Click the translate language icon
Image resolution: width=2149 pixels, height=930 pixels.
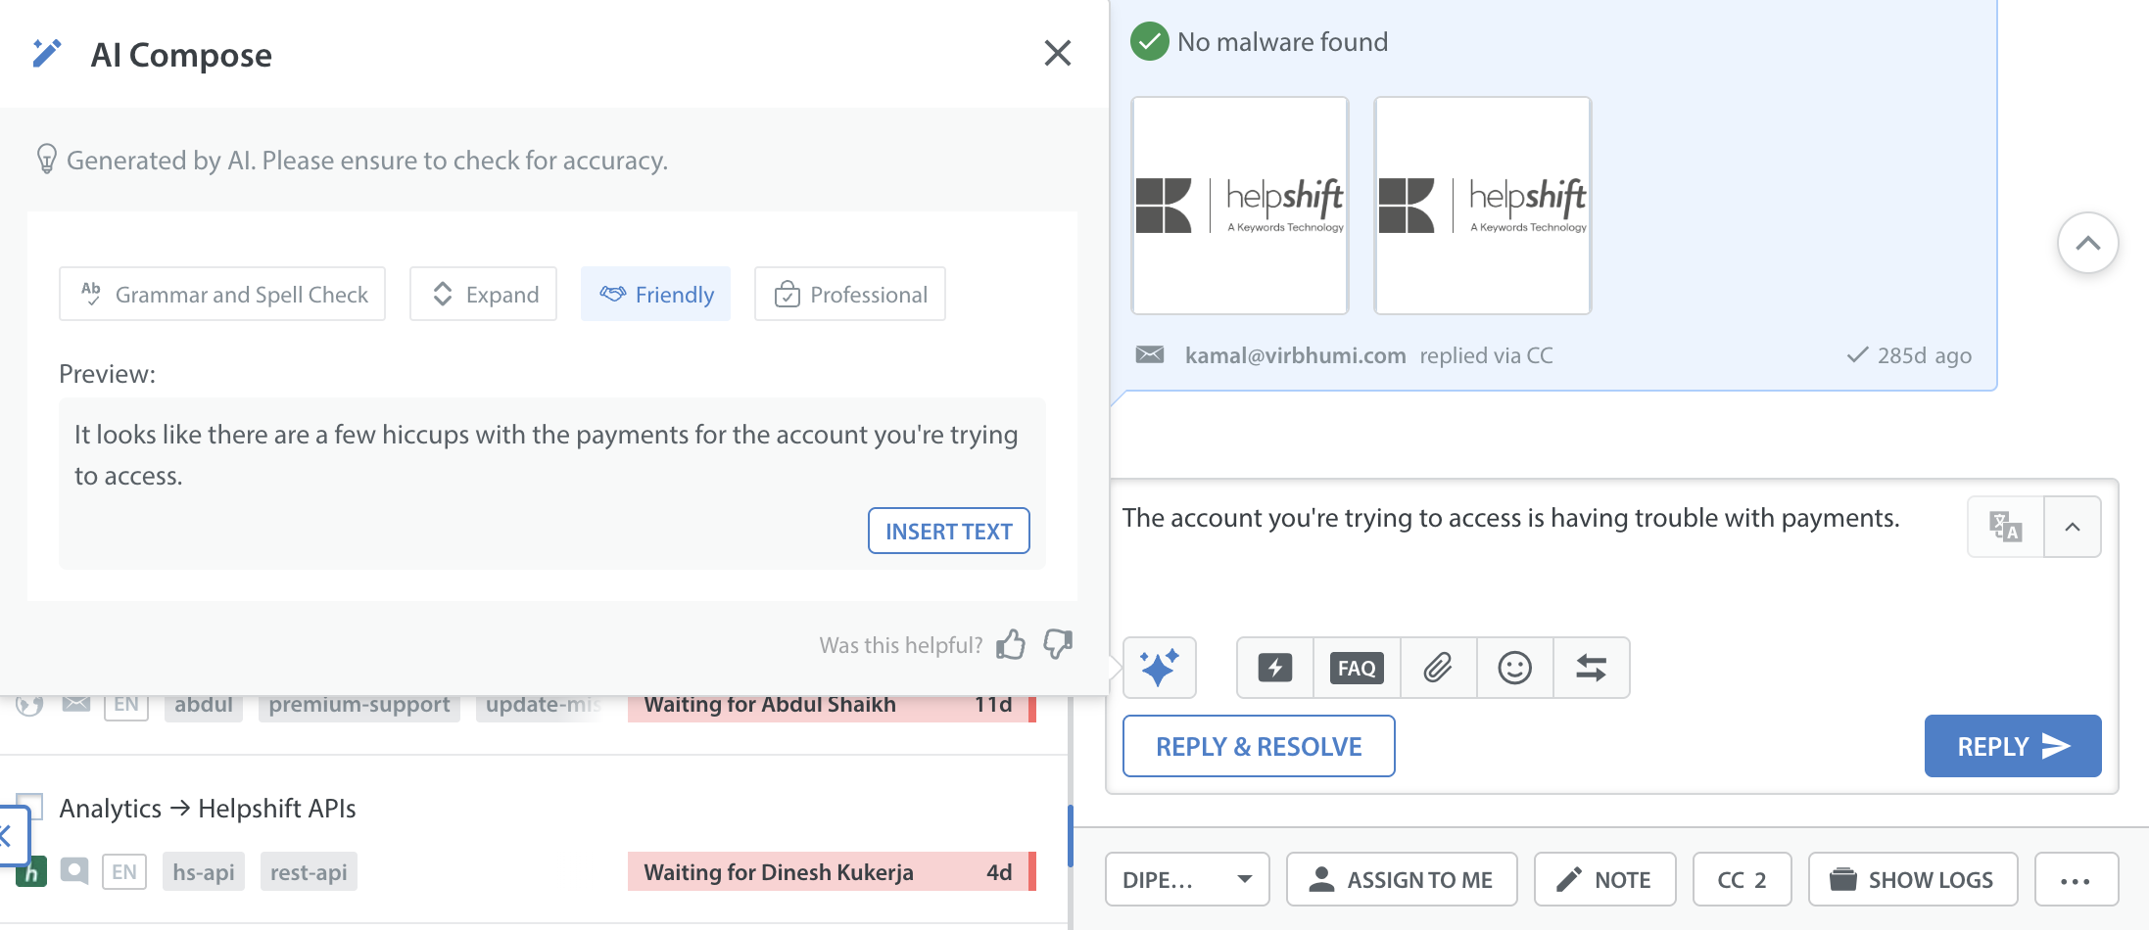coord(2005,527)
